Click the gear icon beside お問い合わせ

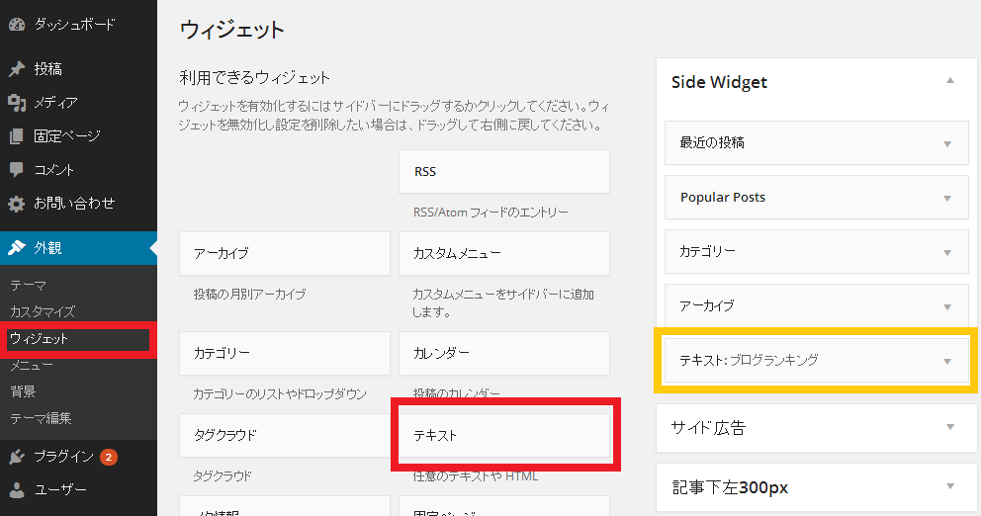click(17, 204)
